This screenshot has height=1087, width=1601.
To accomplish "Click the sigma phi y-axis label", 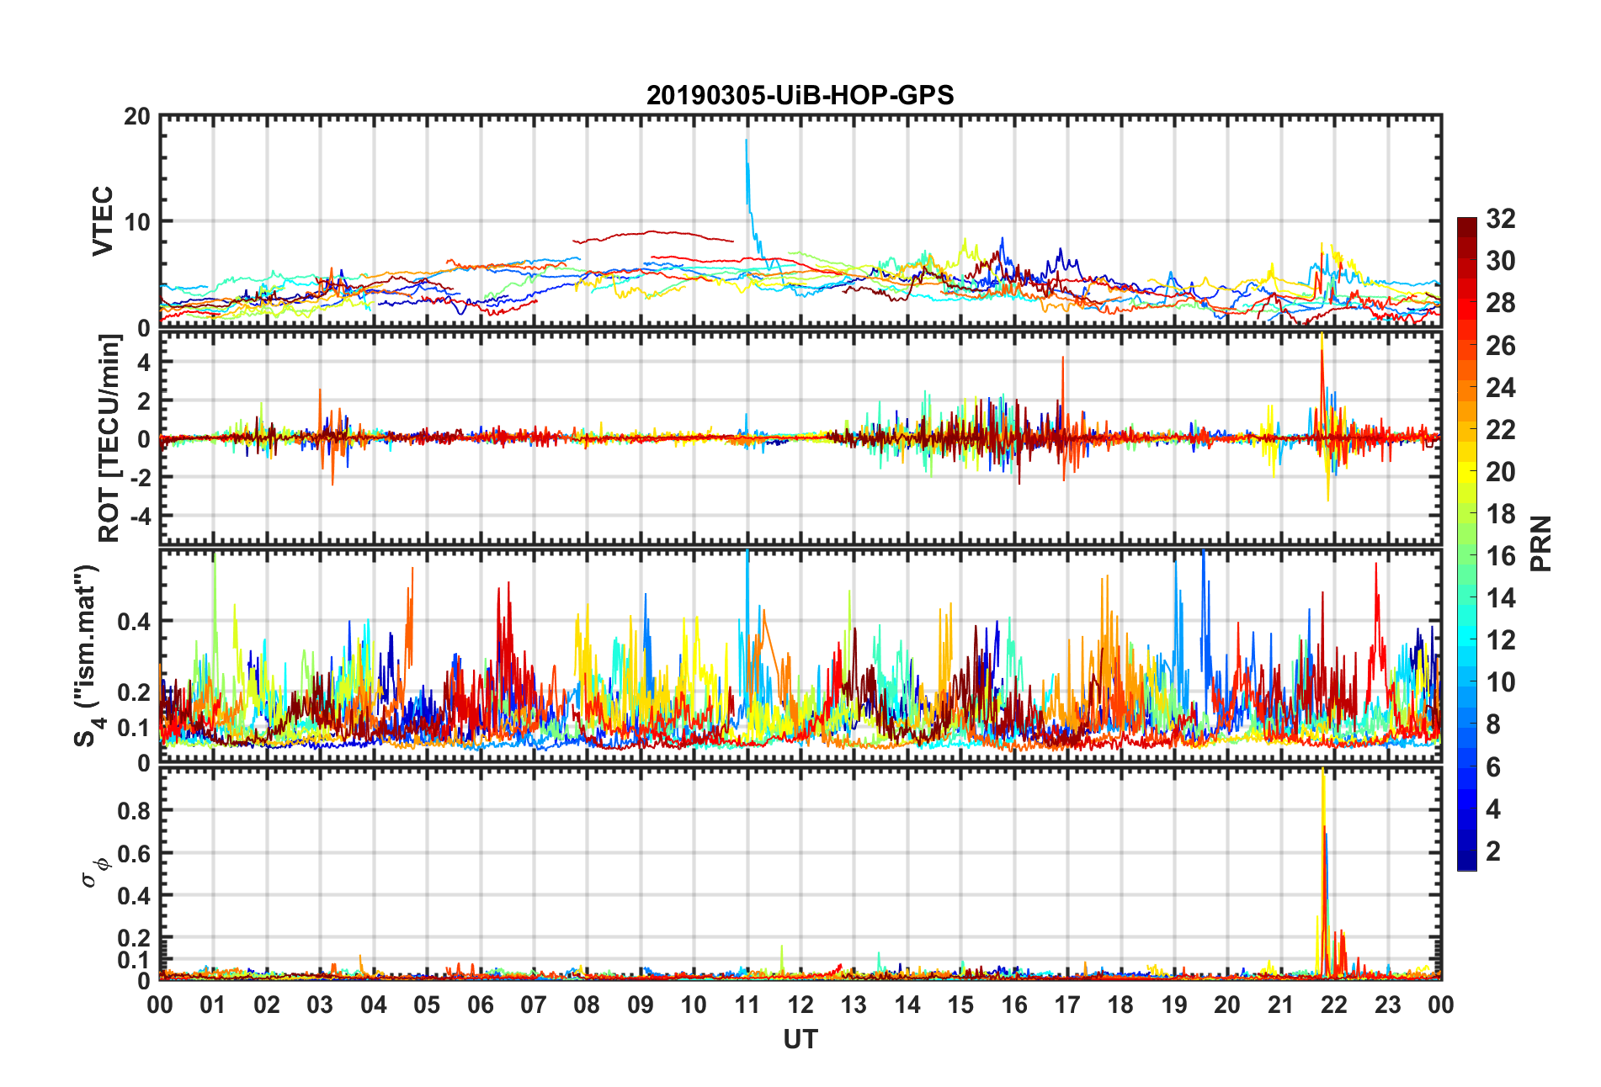I will (x=94, y=872).
